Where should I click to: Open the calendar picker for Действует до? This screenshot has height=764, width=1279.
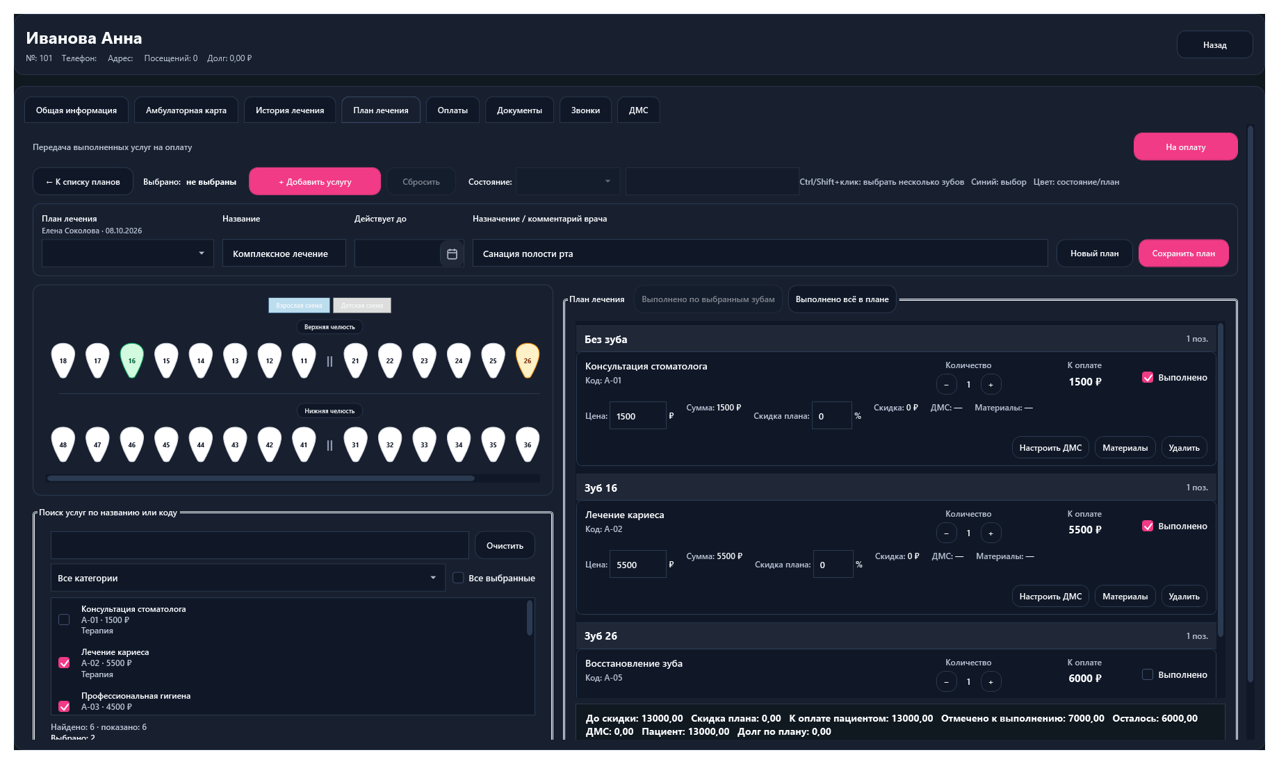[452, 254]
